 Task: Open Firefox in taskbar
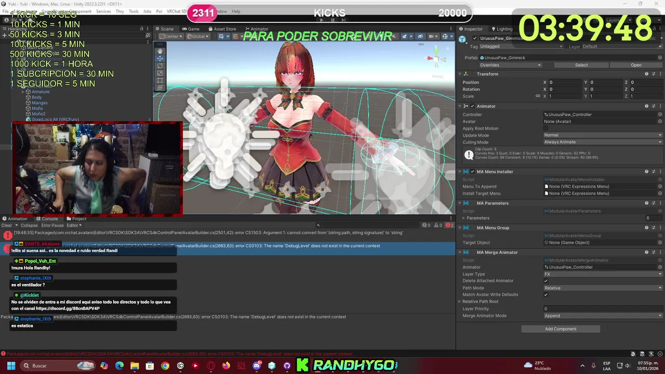point(225,366)
